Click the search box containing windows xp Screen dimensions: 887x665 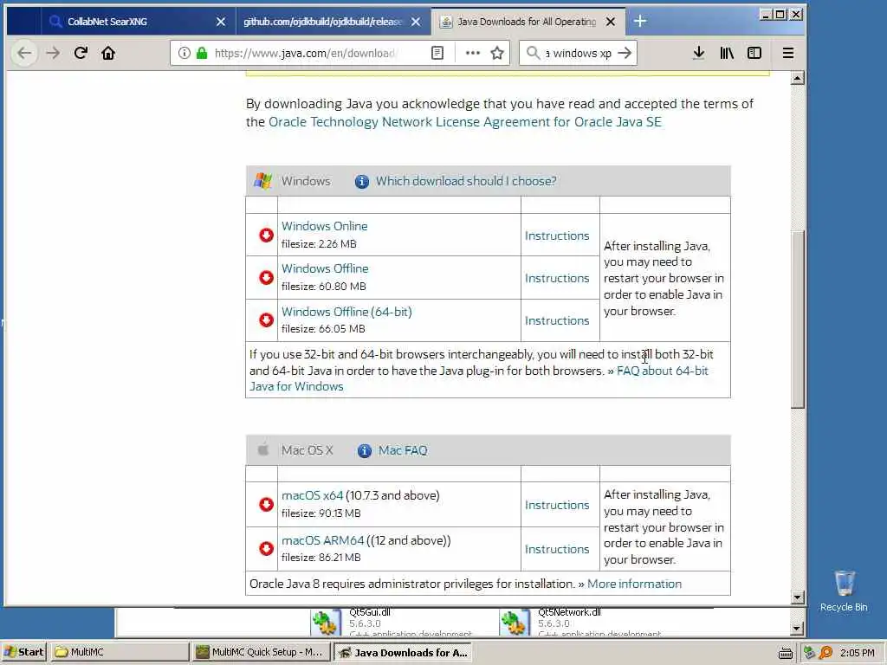[x=578, y=53]
